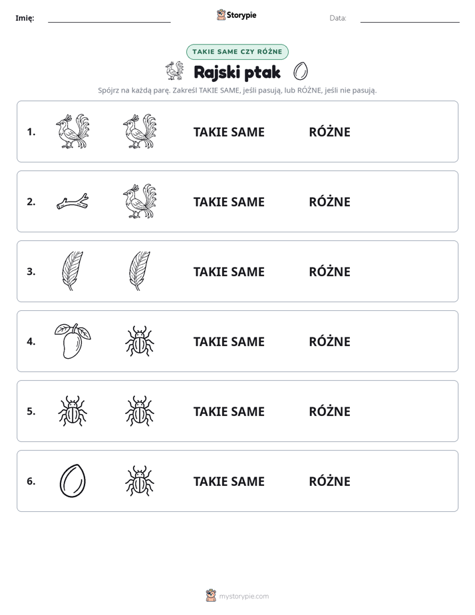This screenshot has height=615, width=475.
Task: Click the beetle icon in row 6
Action: pyautogui.click(x=140, y=481)
